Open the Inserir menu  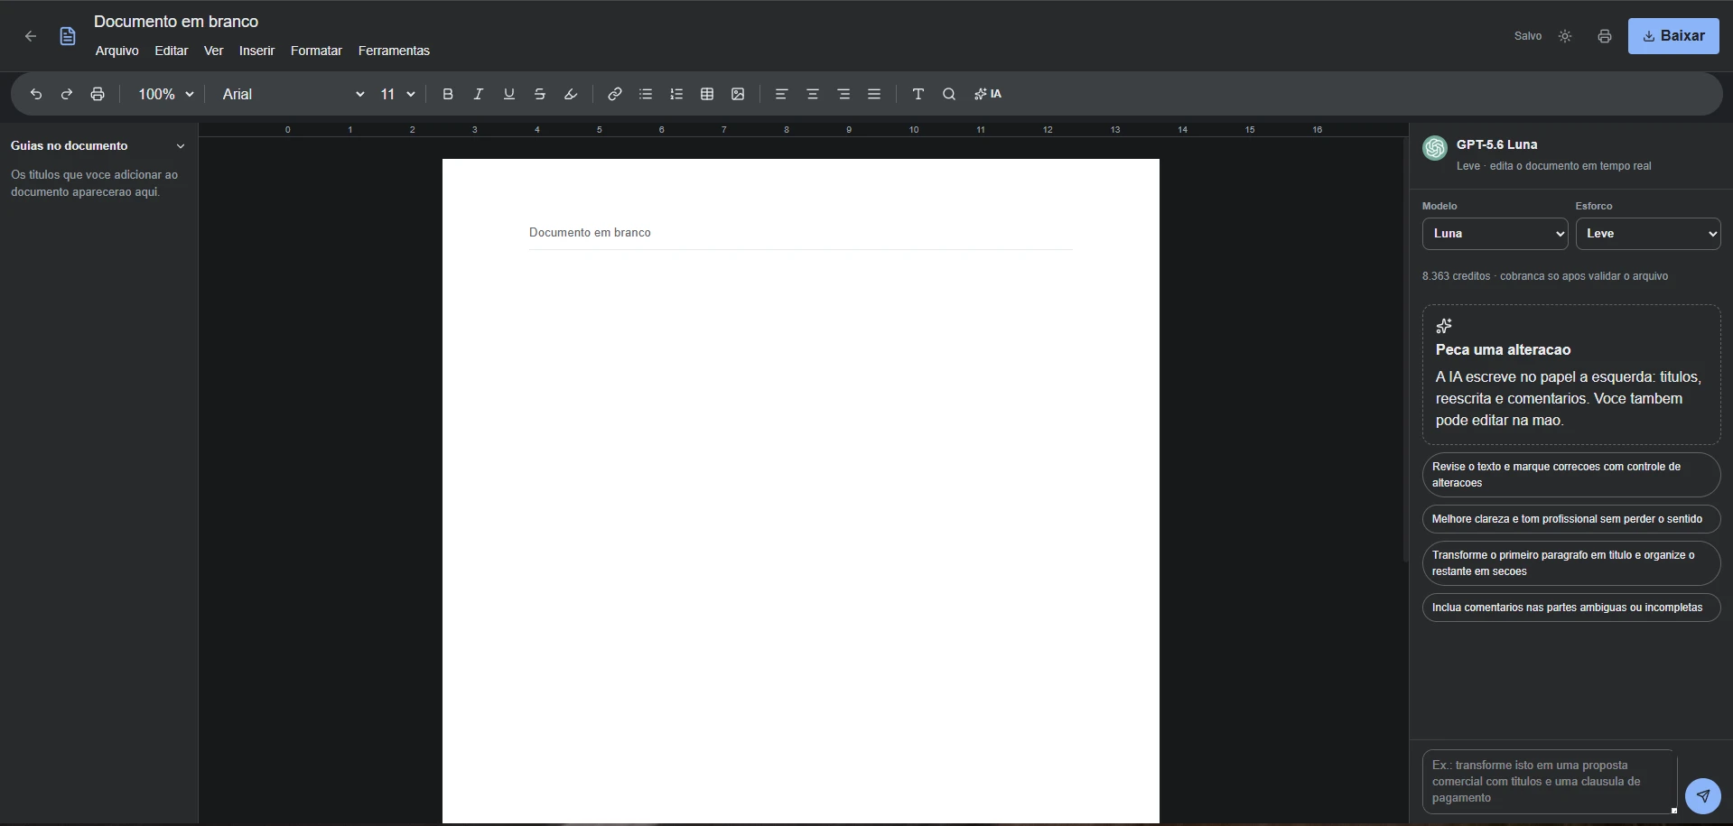click(256, 51)
